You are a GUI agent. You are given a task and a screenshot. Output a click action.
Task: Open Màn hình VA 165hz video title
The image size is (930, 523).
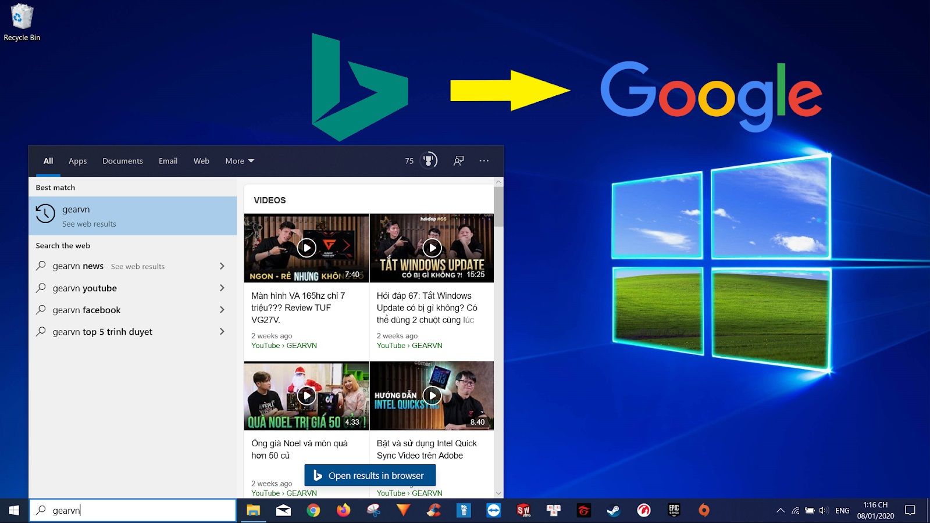tap(298, 308)
